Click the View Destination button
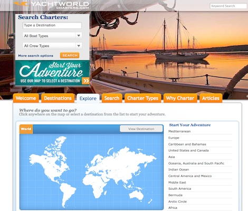Screen dimensions: 248x211 141,129
